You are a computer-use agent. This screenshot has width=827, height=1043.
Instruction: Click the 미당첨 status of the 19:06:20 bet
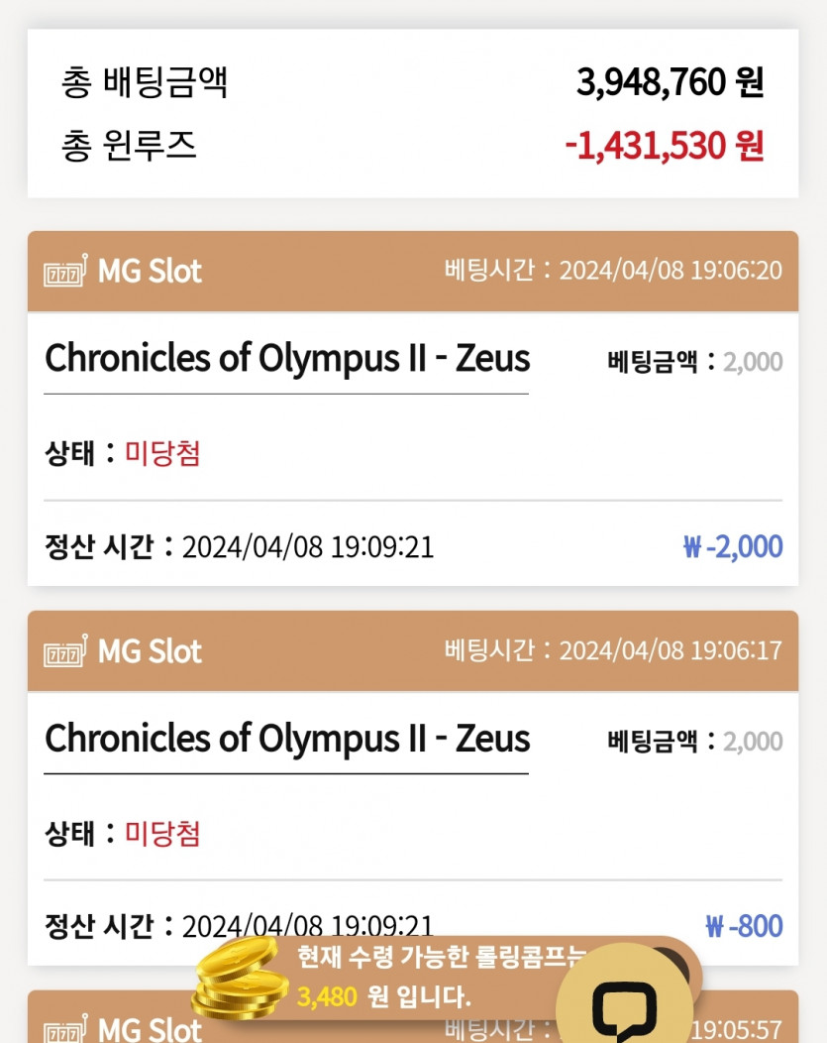pyautogui.click(x=162, y=454)
